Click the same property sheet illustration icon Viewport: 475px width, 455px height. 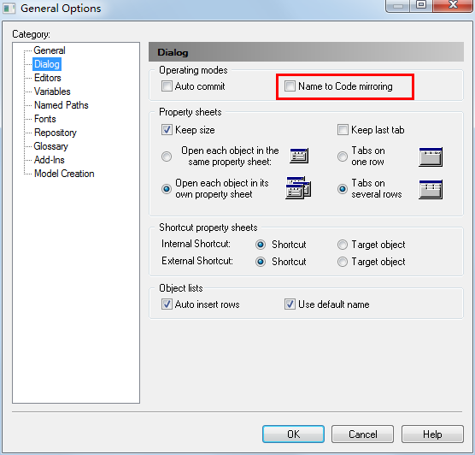click(x=299, y=156)
